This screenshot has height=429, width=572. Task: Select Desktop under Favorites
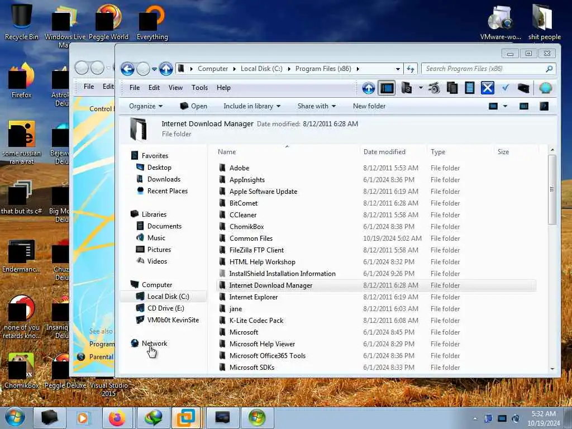coord(159,168)
